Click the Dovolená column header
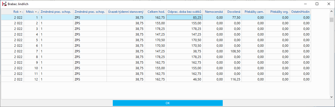 [x=233, y=12]
